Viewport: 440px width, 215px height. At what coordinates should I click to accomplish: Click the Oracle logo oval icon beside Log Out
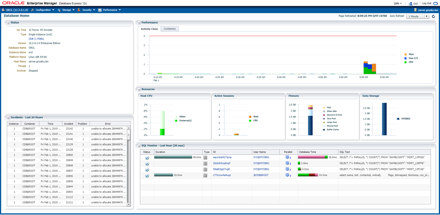[436, 4]
